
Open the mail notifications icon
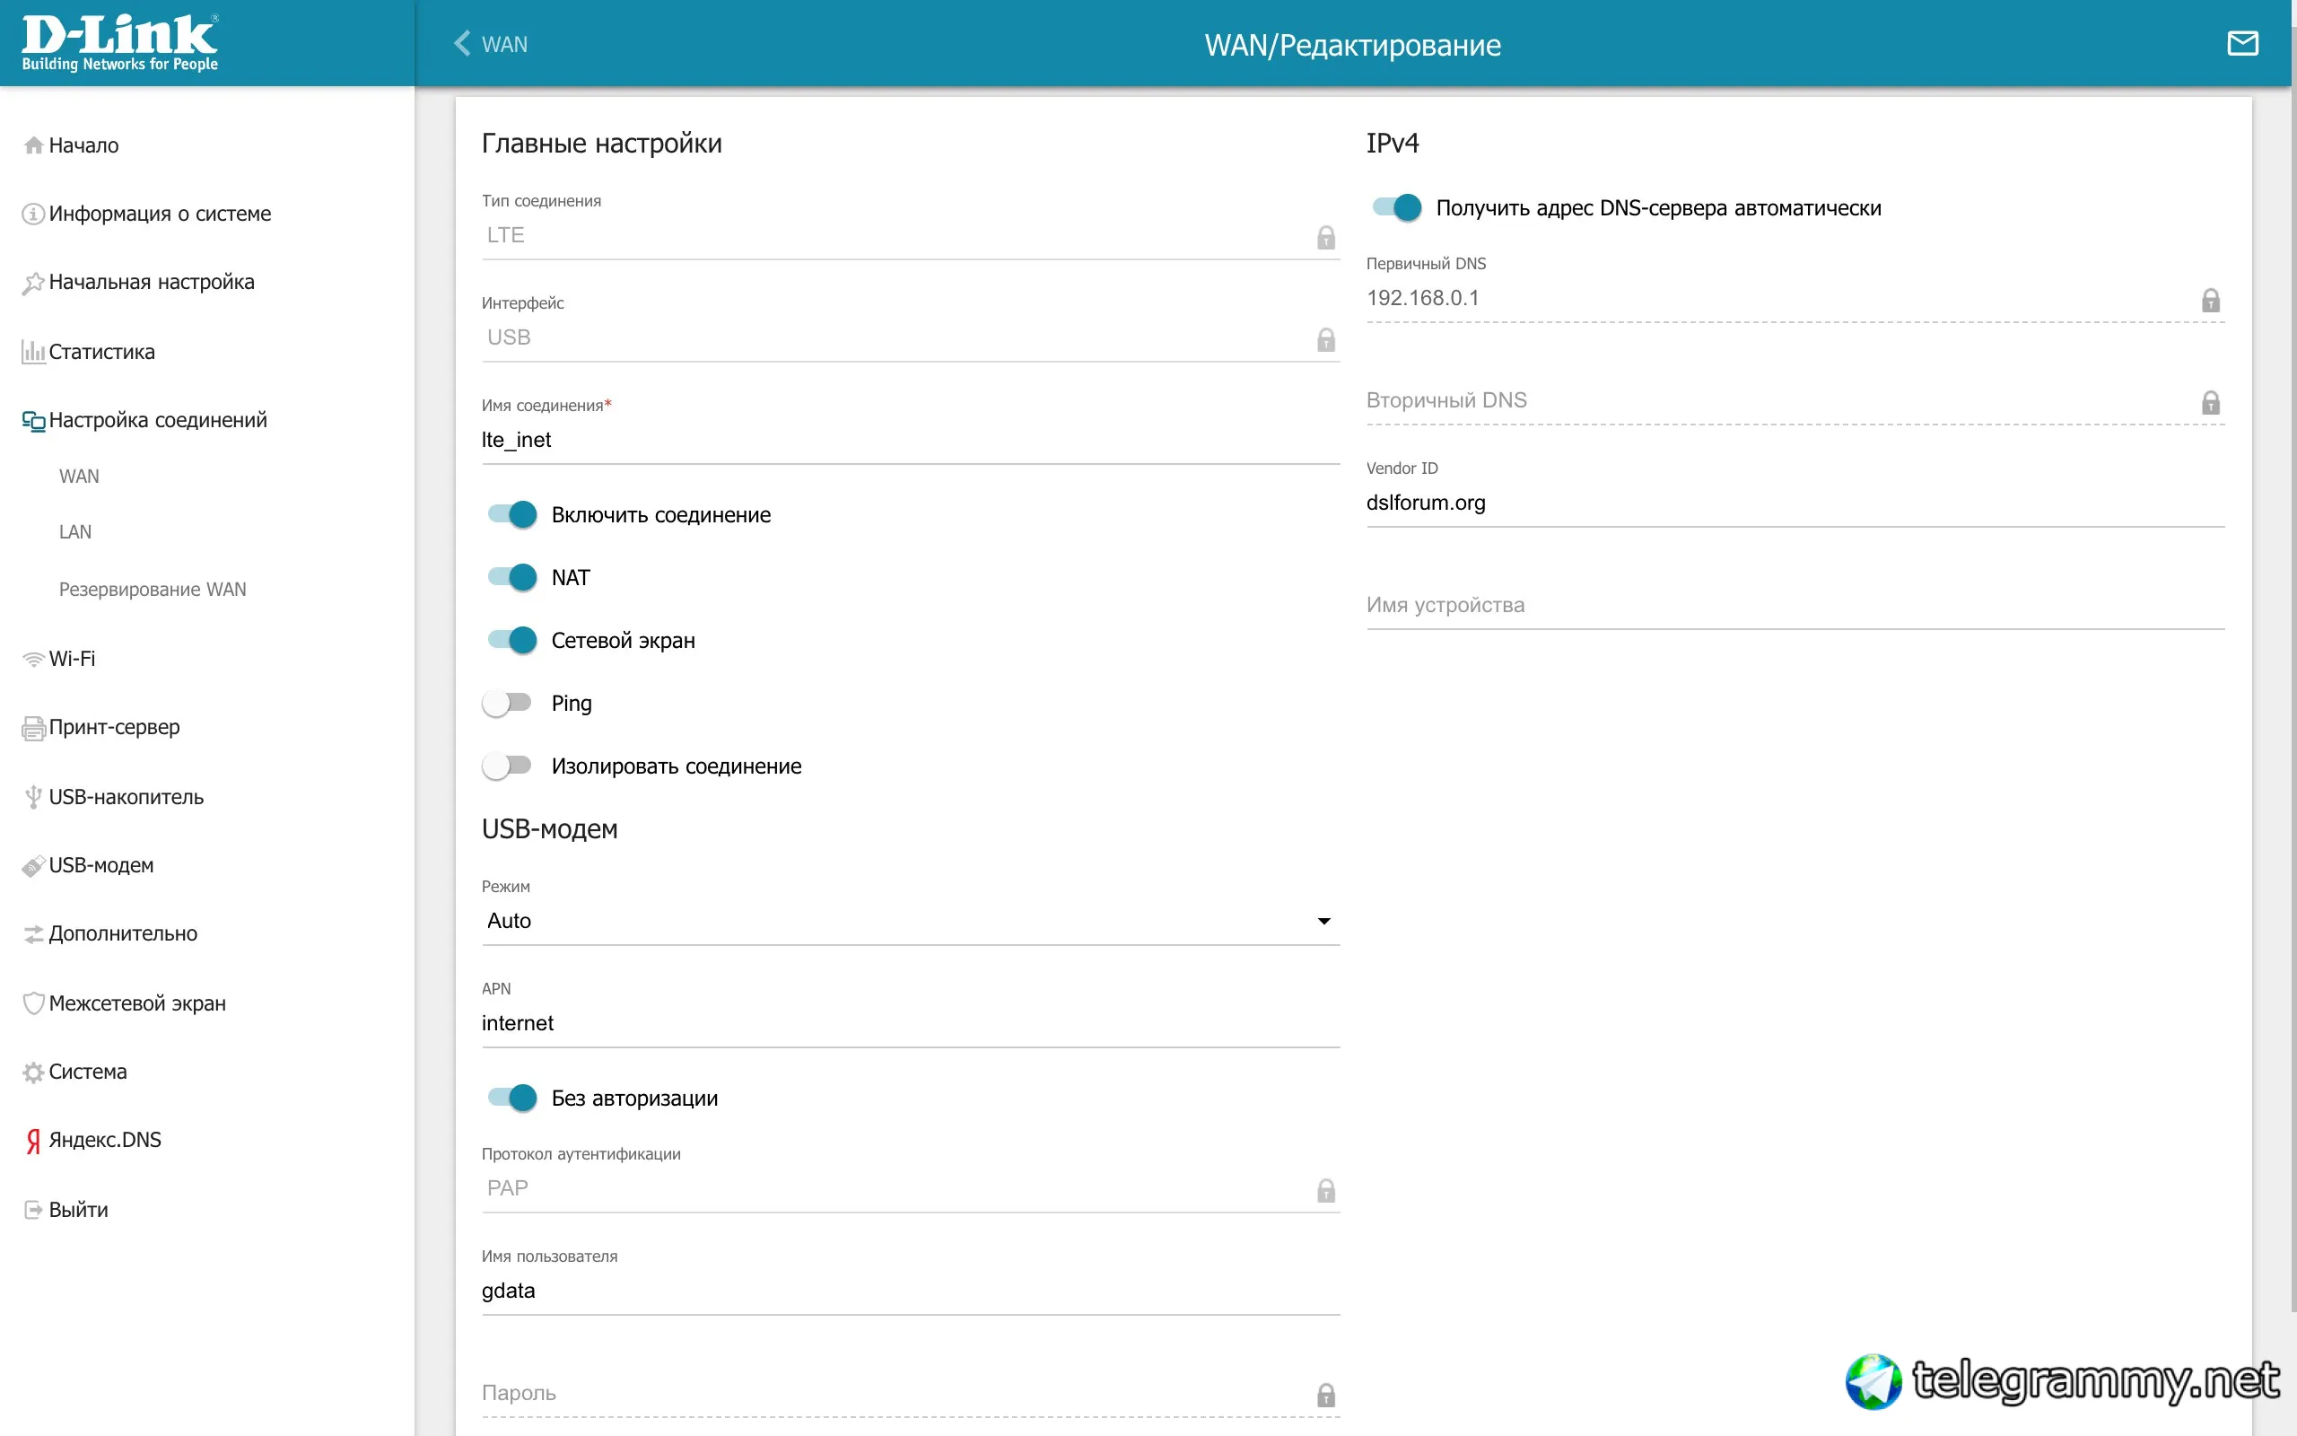(x=2243, y=44)
